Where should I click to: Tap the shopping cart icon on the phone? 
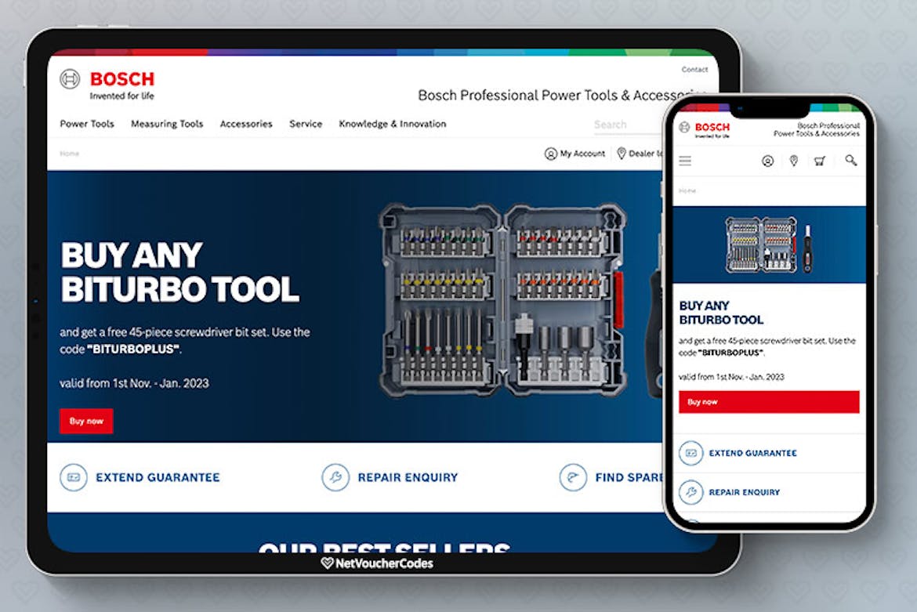(x=819, y=161)
